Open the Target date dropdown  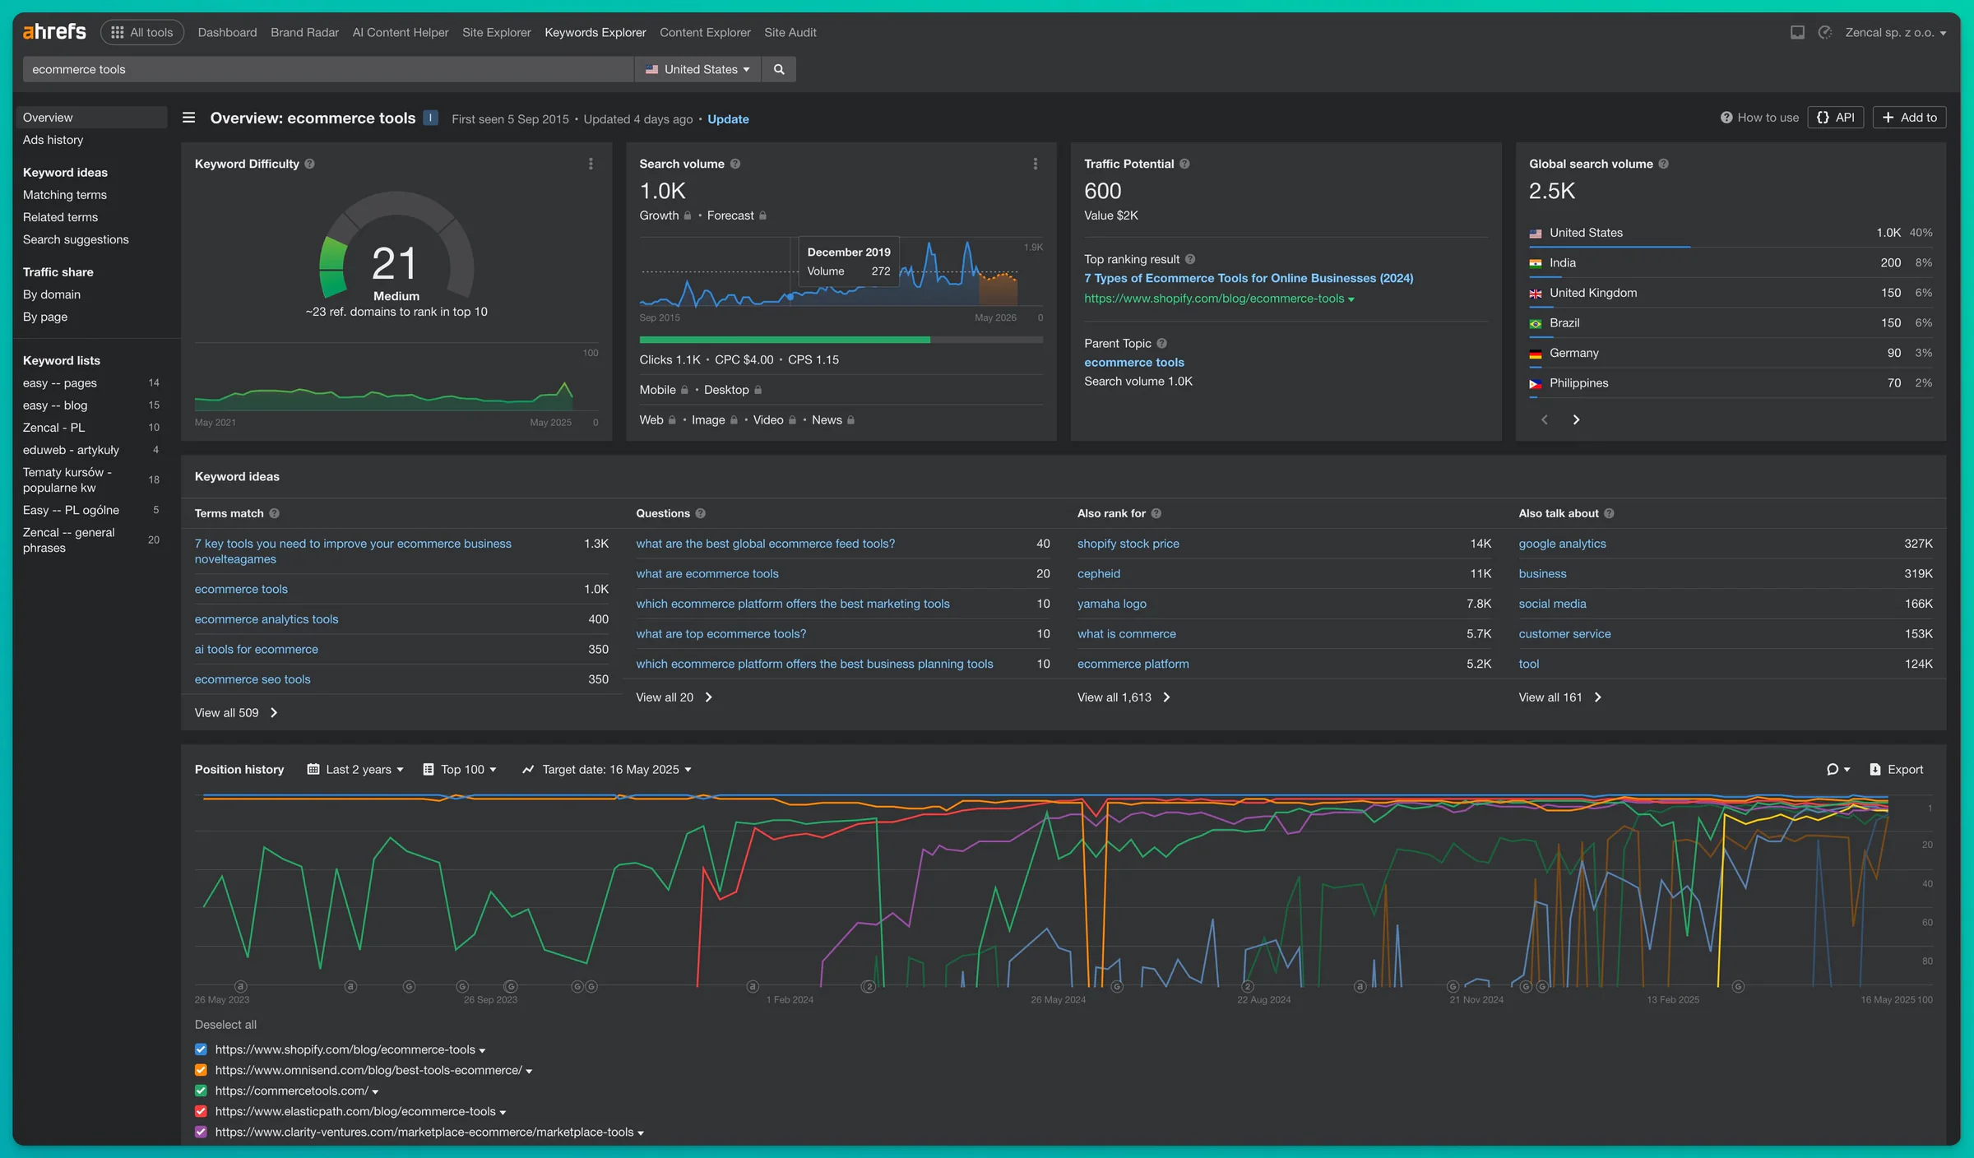pos(607,770)
